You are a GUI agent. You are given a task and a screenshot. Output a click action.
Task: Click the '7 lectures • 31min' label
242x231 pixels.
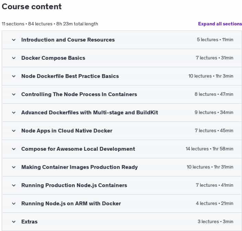(x=215, y=58)
